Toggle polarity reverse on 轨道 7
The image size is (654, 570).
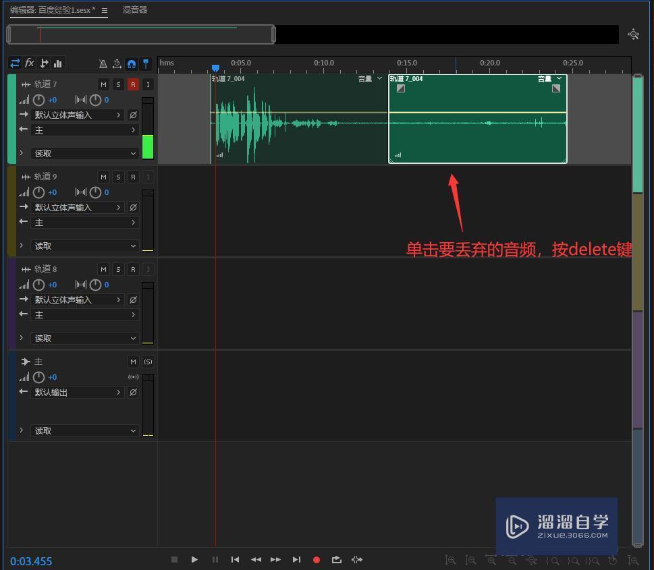click(x=133, y=115)
